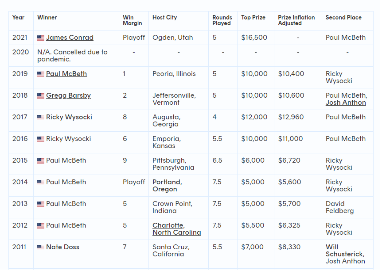Click the flag icon in the 2013 row
This screenshot has height=278, width=382.
click(41, 204)
